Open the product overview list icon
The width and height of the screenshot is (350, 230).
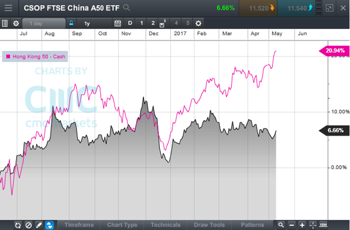click(x=4, y=23)
